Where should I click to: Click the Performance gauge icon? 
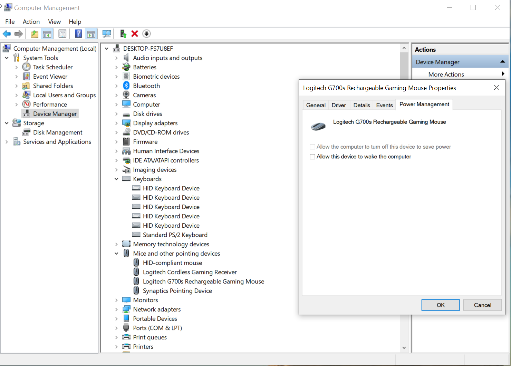point(27,104)
